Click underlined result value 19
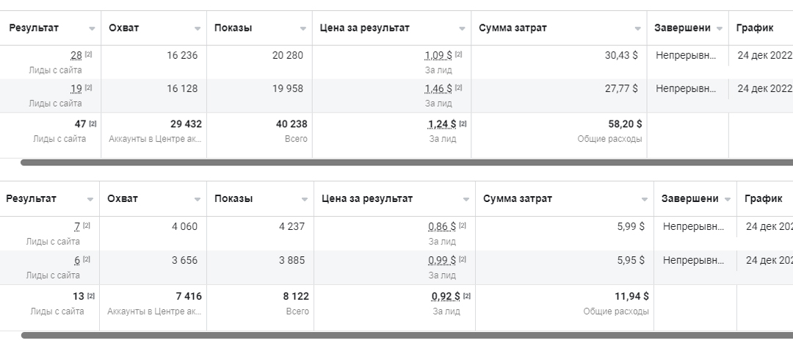This screenshot has width=793, height=357. pos(76,89)
